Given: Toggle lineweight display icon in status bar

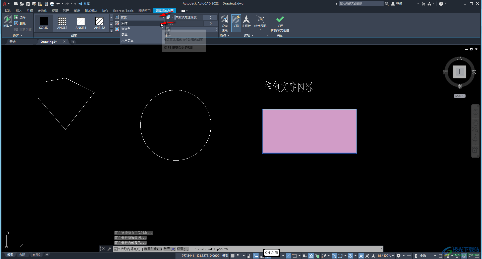Looking at the screenshot, I should coord(305,256).
